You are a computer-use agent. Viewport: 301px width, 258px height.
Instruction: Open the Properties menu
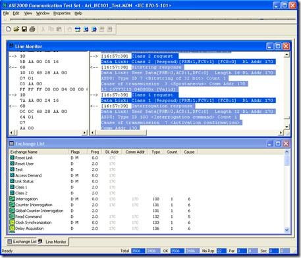pyautogui.click(x=62, y=13)
